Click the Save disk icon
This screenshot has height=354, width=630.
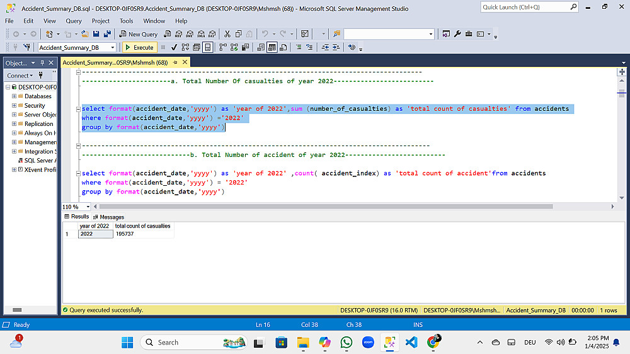[96, 34]
